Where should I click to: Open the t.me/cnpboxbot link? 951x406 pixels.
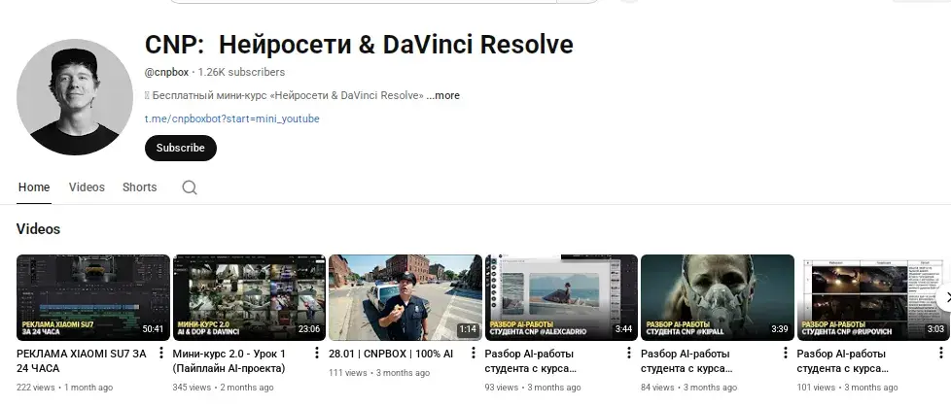(231, 118)
